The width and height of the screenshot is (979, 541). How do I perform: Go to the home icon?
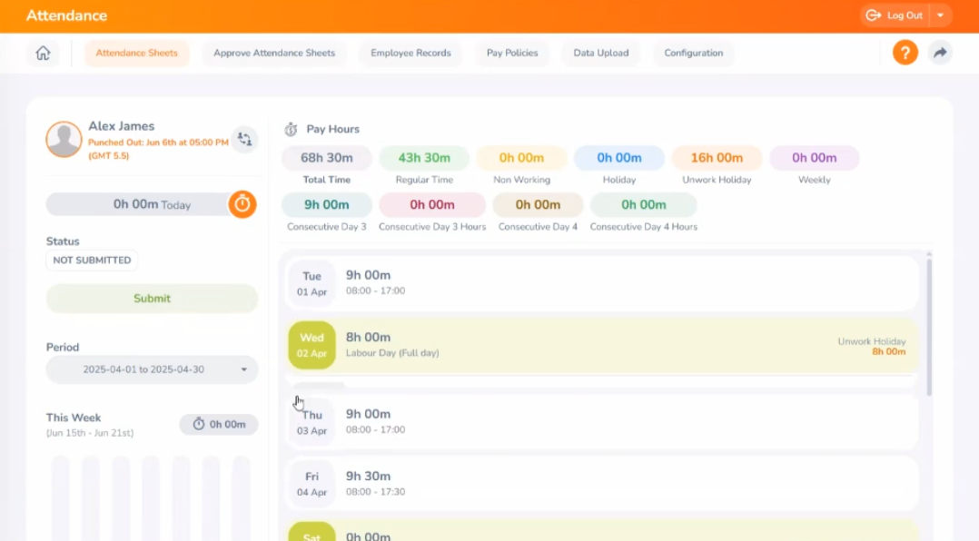tap(43, 53)
